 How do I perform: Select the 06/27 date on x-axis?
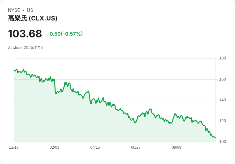click(136, 147)
